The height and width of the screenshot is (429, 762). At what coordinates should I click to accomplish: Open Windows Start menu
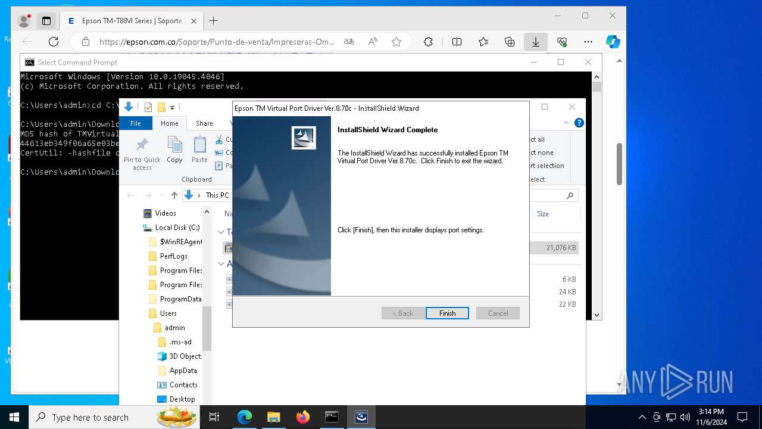coord(14,417)
